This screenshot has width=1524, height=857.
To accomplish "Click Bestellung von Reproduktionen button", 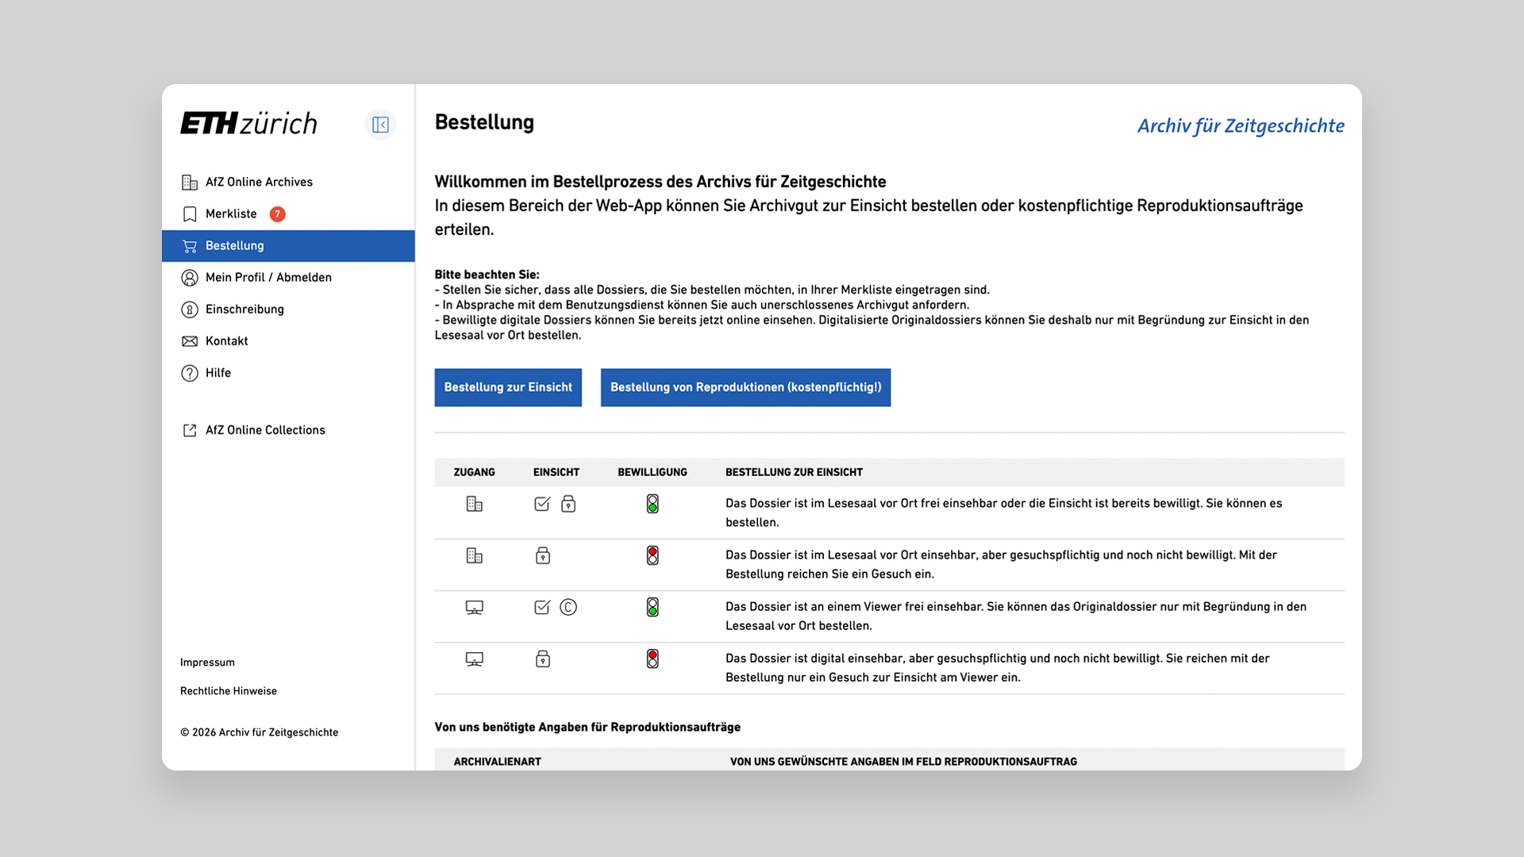I will (x=745, y=387).
